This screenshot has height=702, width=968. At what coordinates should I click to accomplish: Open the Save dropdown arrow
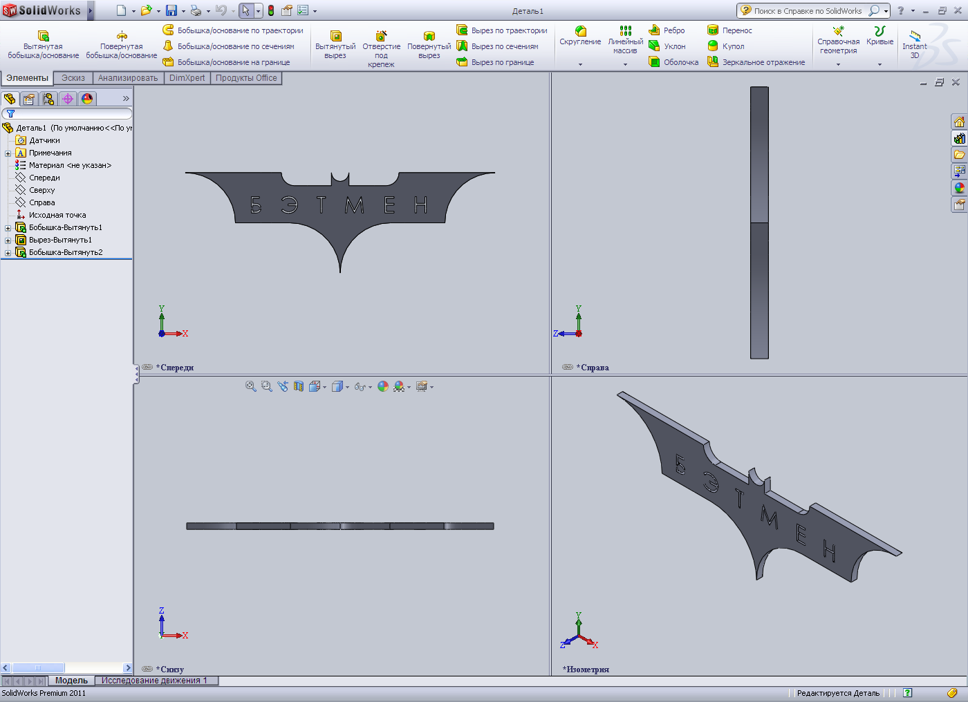point(183,11)
